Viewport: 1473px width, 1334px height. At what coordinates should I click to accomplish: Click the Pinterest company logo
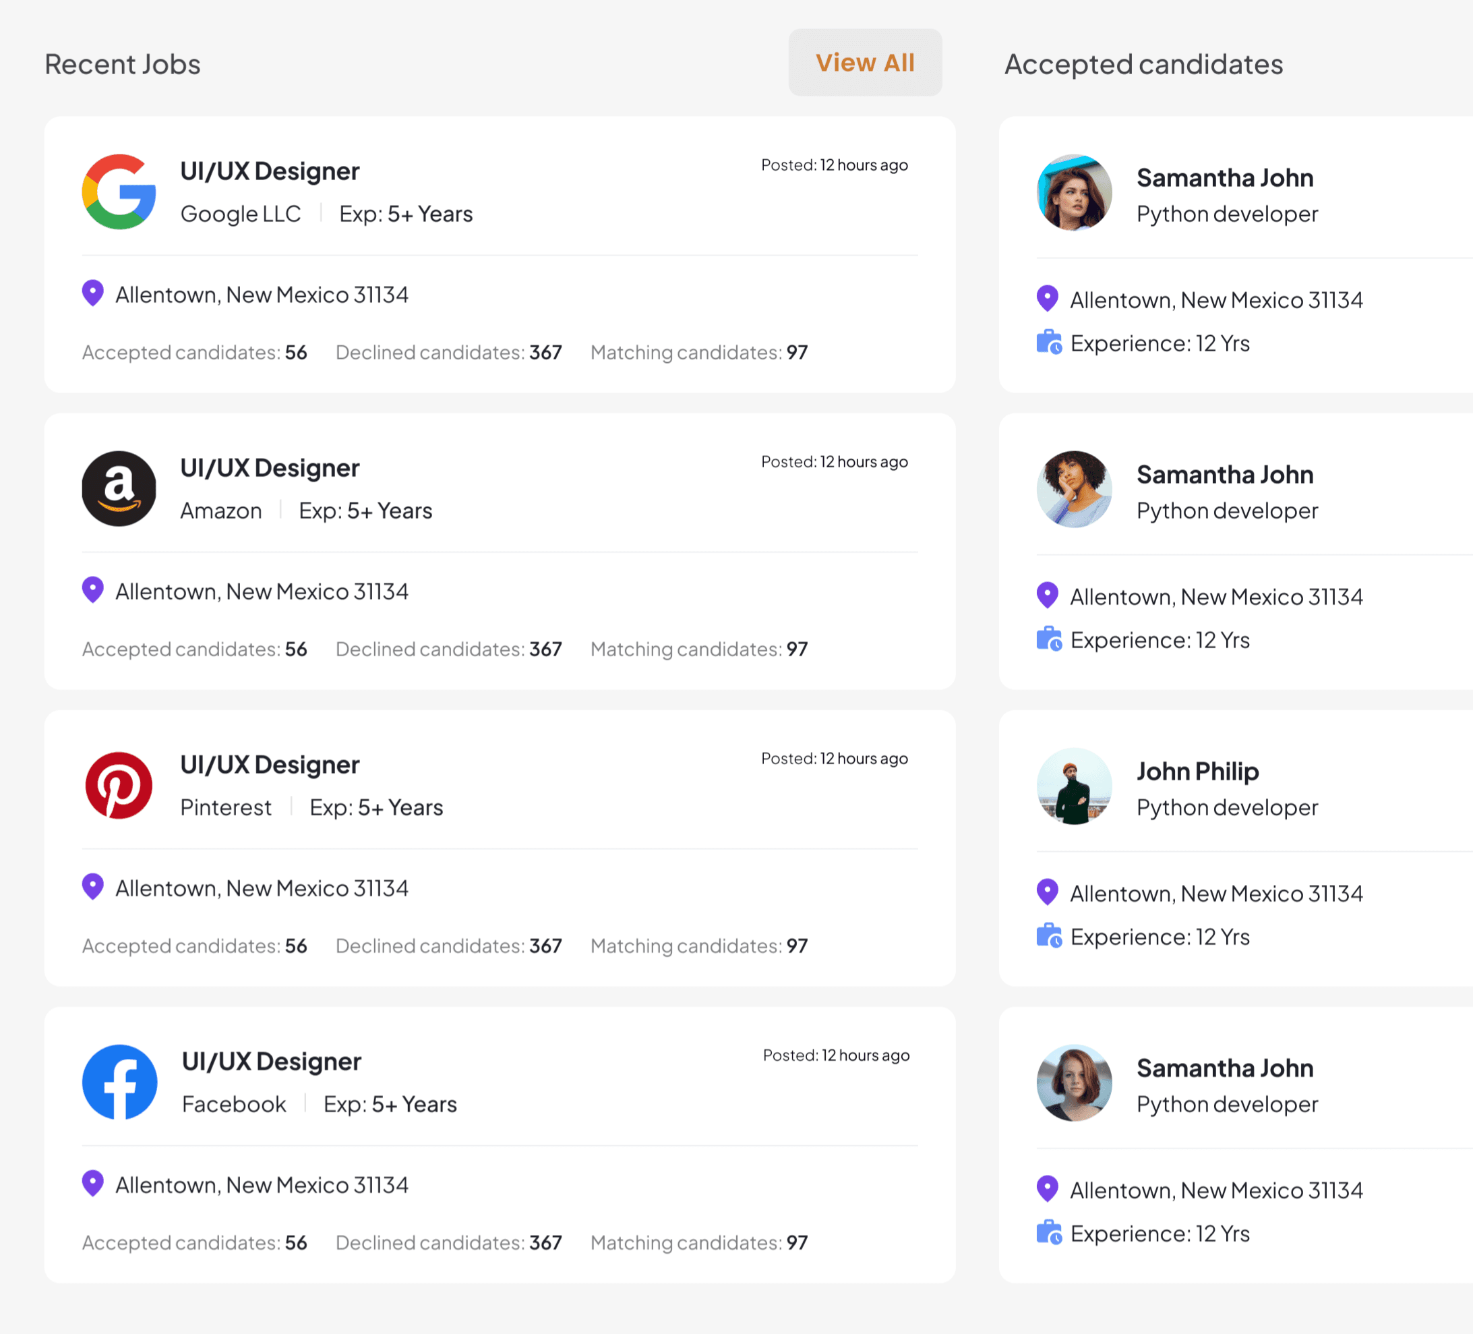point(119,786)
